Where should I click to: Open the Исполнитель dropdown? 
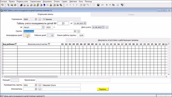click(36, 89)
